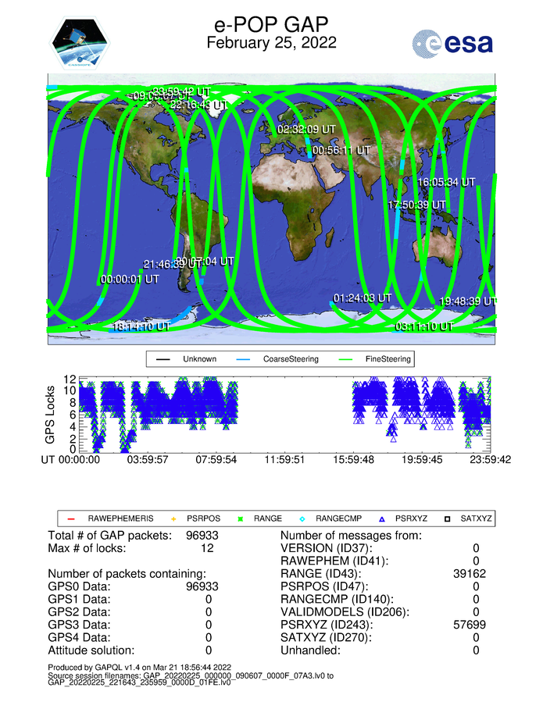
Task: Click the 00:56:11 UT map label
Action: 341,150
